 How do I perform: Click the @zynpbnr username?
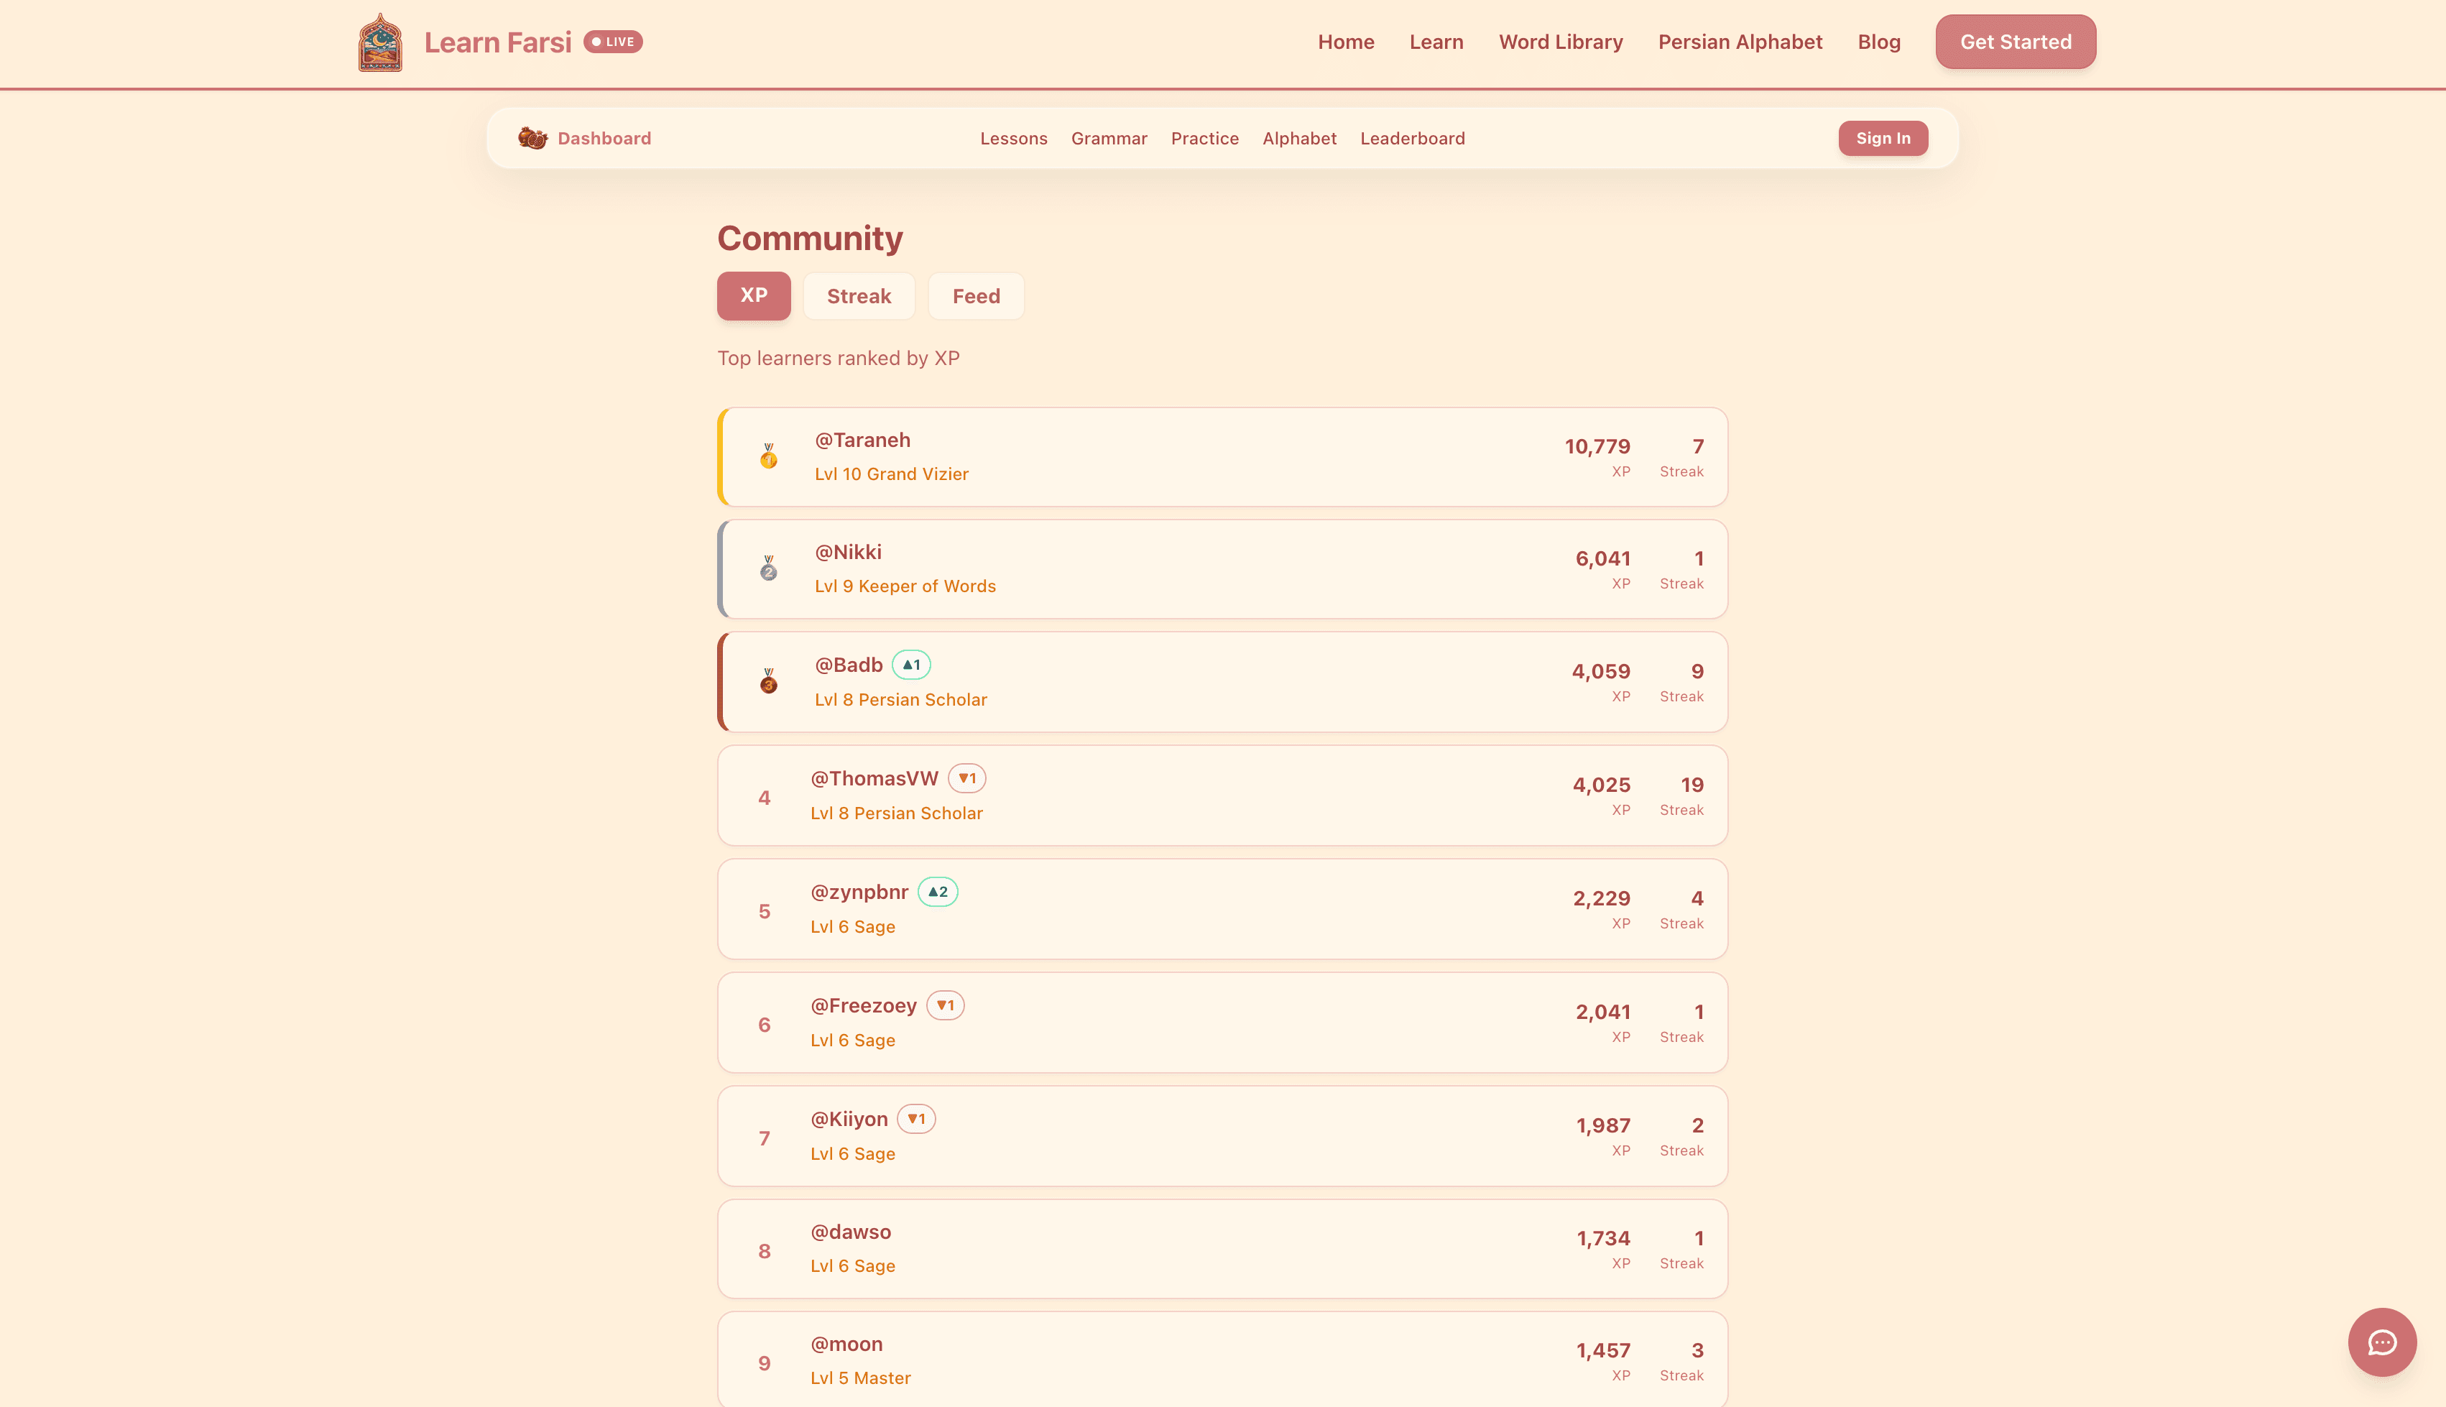859,892
